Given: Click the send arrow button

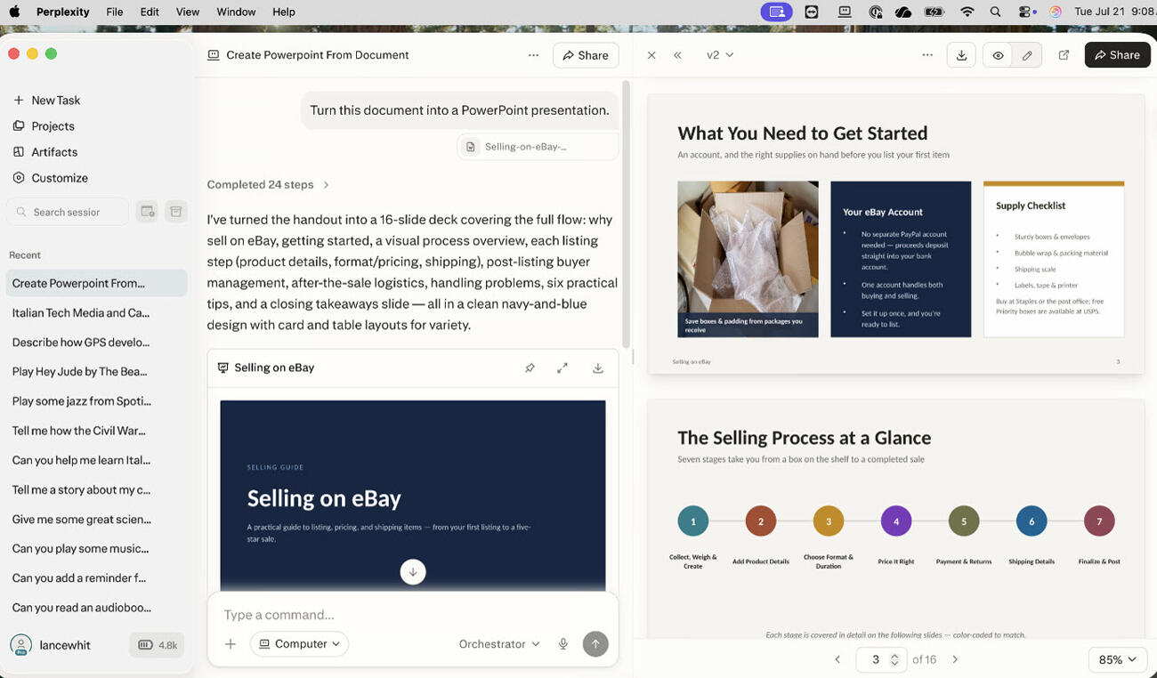Looking at the screenshot, I should click(x=595, y=644).
